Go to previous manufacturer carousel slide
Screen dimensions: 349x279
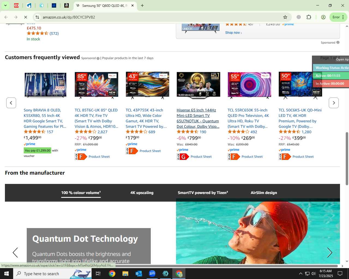tap(16, 253)
